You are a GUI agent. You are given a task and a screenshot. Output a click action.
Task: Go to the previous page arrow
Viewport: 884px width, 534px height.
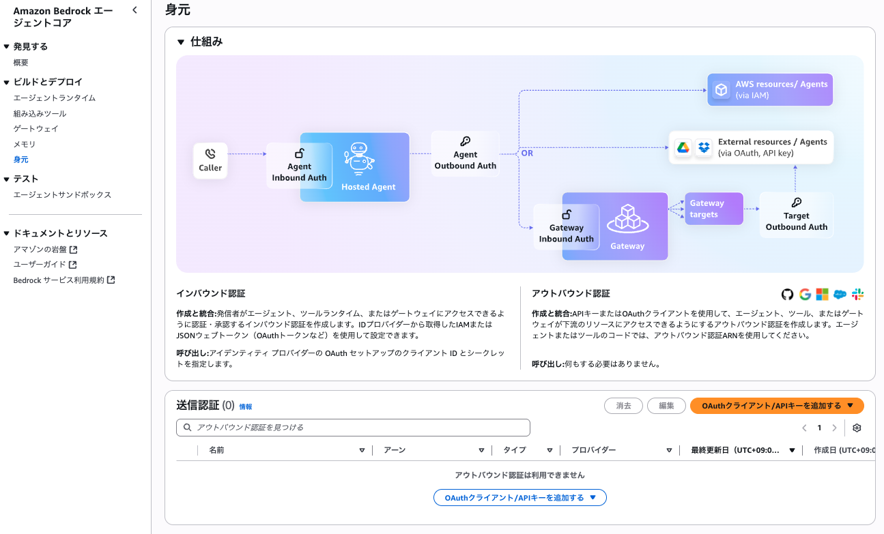pyautogui.click(x=803, y=428)
